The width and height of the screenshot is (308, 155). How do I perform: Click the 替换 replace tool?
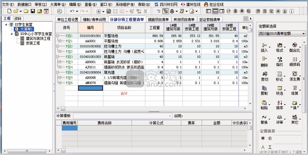click(x=264, y=120)
